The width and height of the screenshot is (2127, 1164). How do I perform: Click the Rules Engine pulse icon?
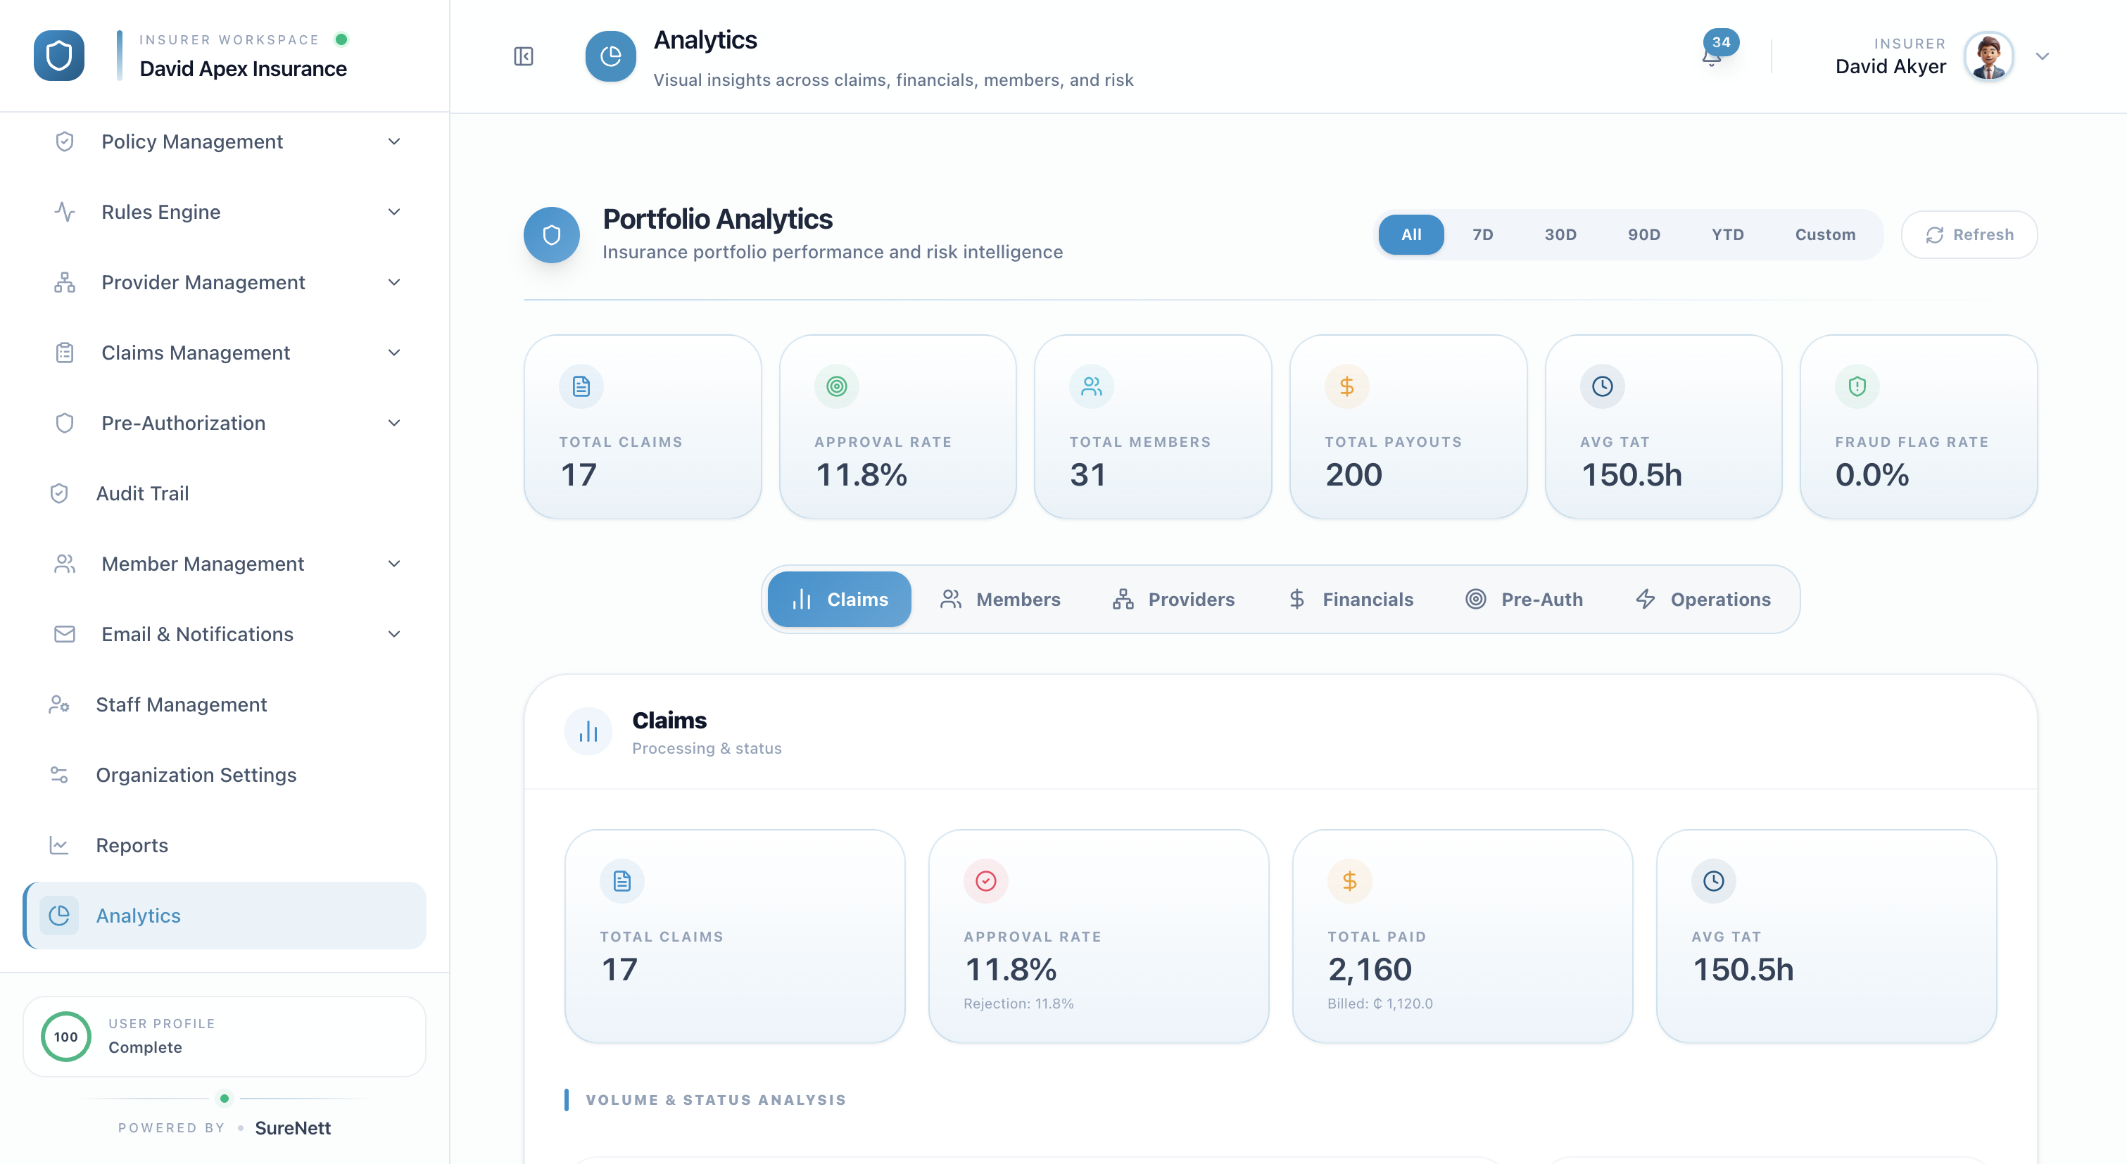coord(65,211)
